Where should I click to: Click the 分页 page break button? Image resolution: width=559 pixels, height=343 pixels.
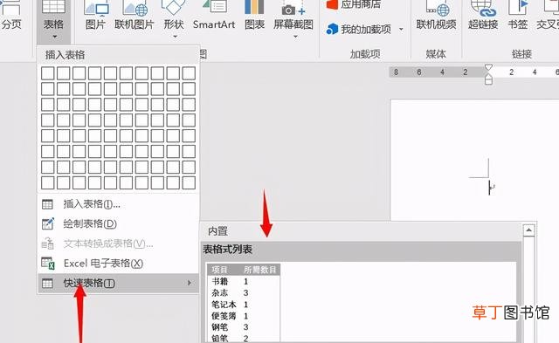click(11, 16)
